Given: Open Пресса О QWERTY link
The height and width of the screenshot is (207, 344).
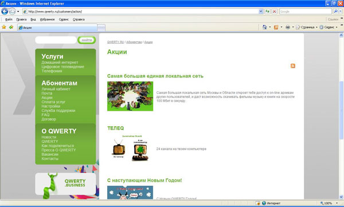Looking at the screenshot, I should click(x=58, y=150).
